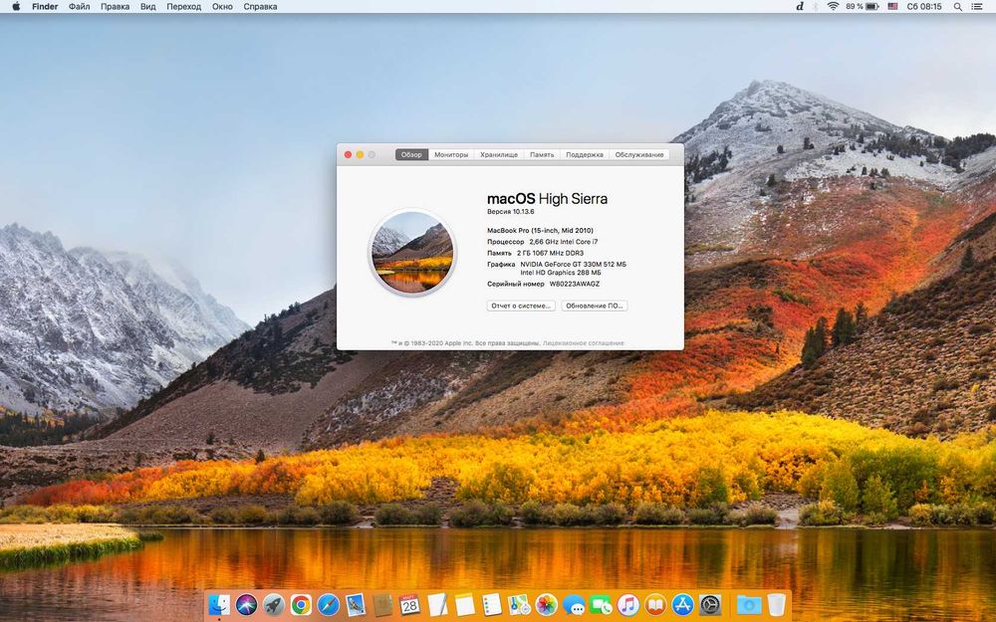Click the serial number W80223AWAGZ
Screen dimensions: 996x622
[x=575, y=284]
